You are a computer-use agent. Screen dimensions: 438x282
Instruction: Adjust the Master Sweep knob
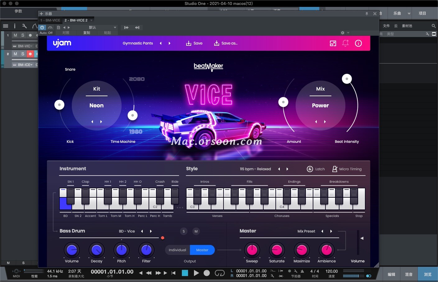[x=252, y=250]
